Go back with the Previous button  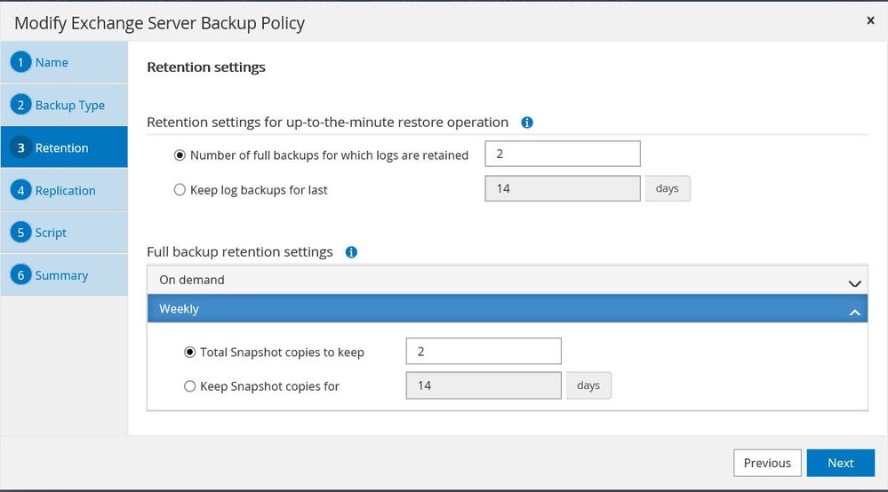click(767, 463)
